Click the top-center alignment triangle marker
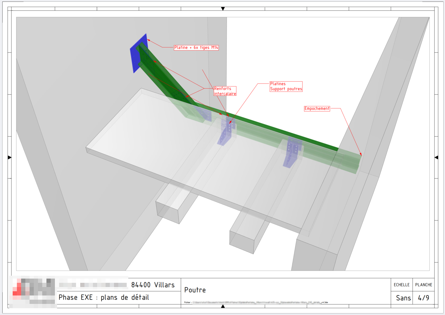The width and height of the screenshot is (445, 315). (223, 9)
